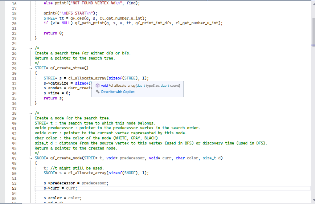Click 's->predecessor = predecessor;' line
Screen dimensions: 315x204
(x=76, y=183)
